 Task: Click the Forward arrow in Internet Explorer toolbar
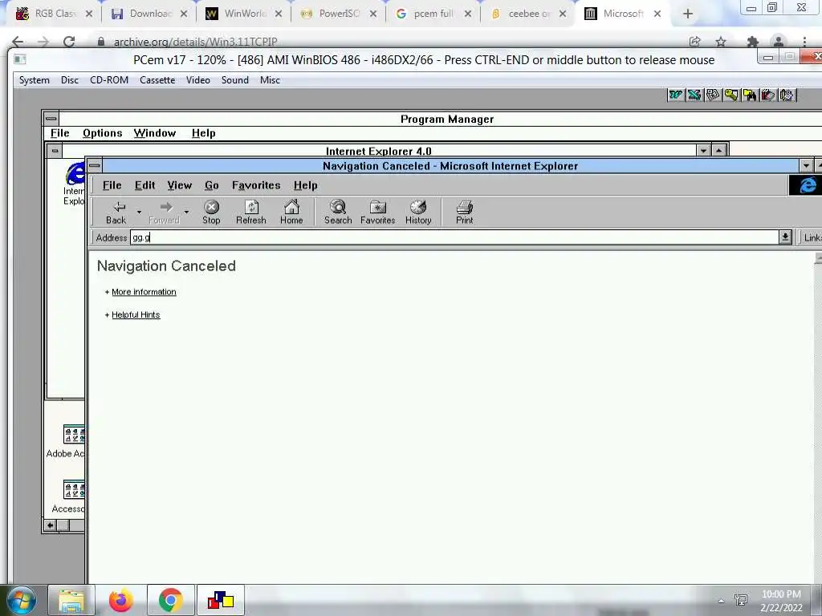coord(164,212)
